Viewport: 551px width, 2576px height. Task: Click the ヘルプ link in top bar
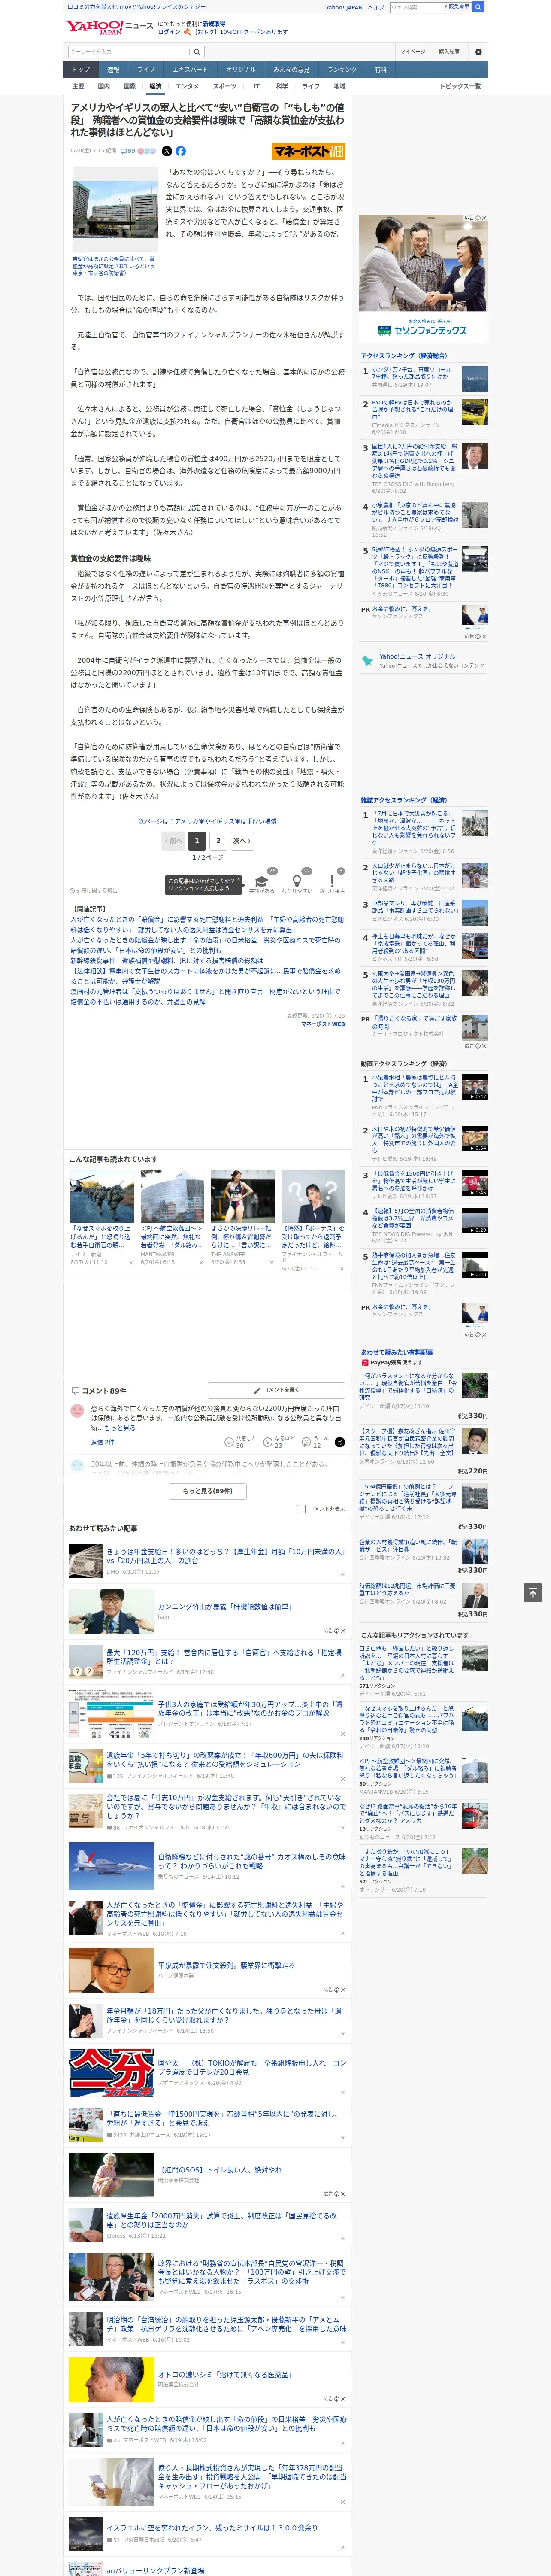tap(376, 7)
